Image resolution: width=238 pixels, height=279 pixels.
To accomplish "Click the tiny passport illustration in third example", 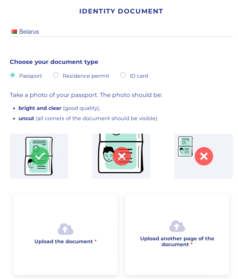I will point(185,146).
